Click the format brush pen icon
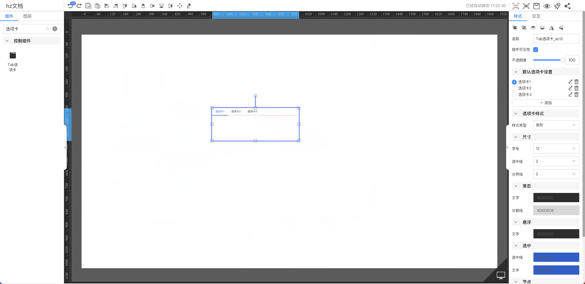 189,6
